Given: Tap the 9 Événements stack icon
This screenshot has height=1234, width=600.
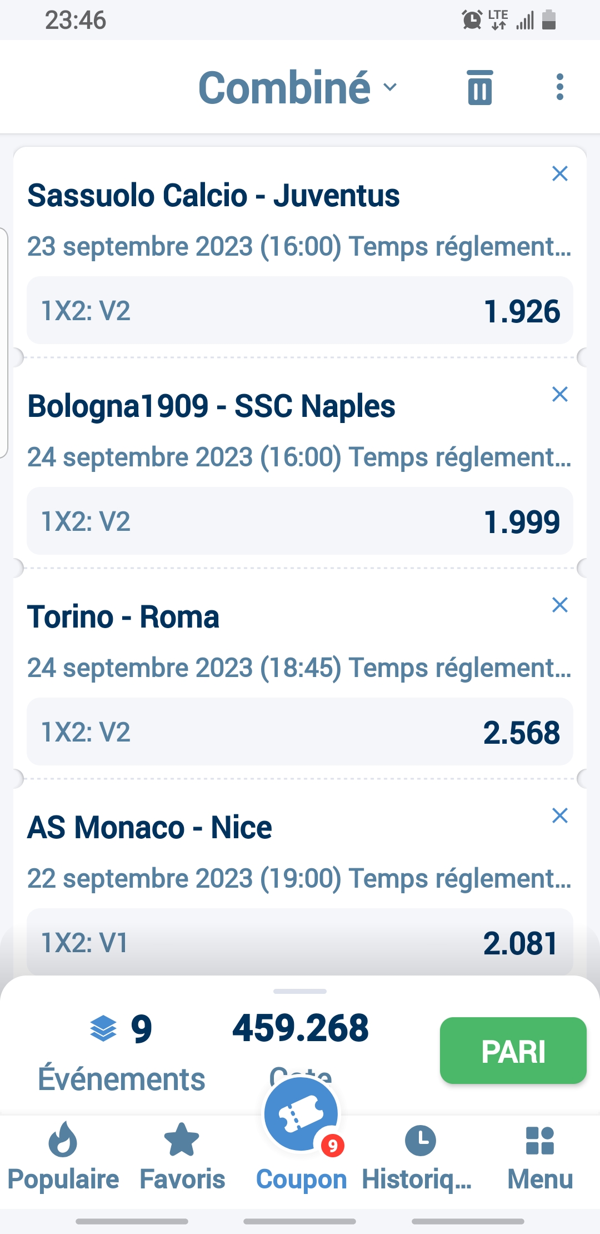Looking at the screenshot, I should click(103, 1028).
